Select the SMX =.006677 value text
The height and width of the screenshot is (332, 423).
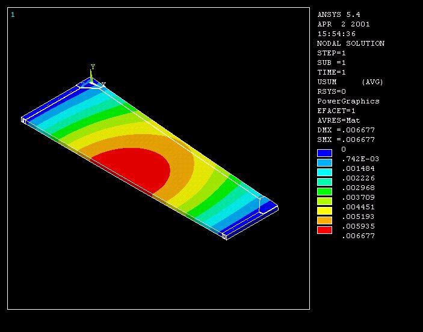pos(346,140)
